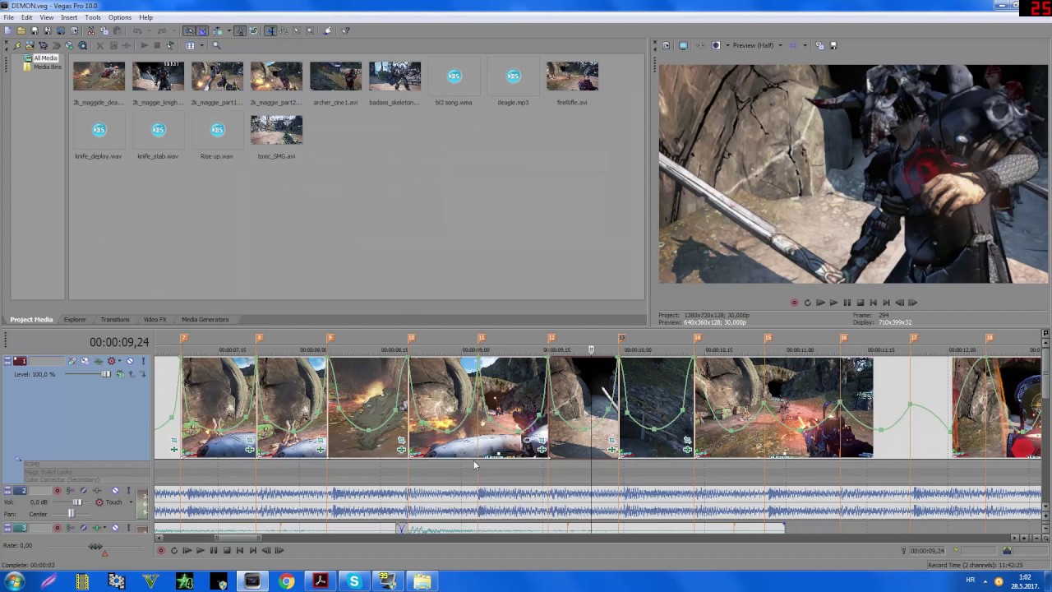Click the Paste icon in toolbar

118,30
